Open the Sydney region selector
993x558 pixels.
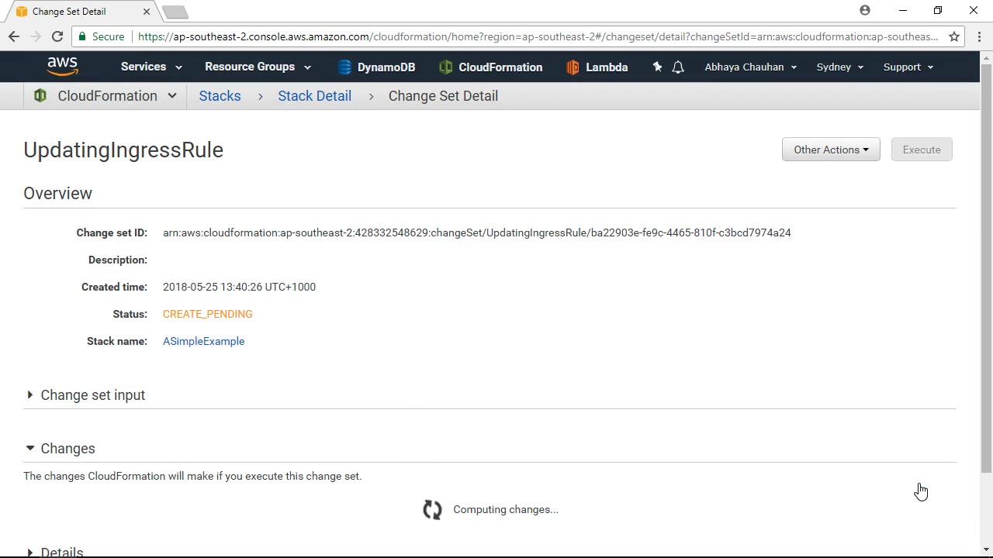pyautogui.click(x=839, y=67)
